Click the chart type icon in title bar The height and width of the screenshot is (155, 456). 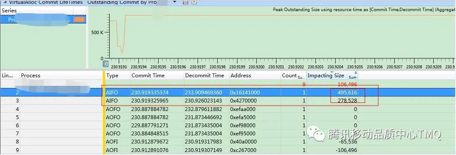[x=186, y=2]
